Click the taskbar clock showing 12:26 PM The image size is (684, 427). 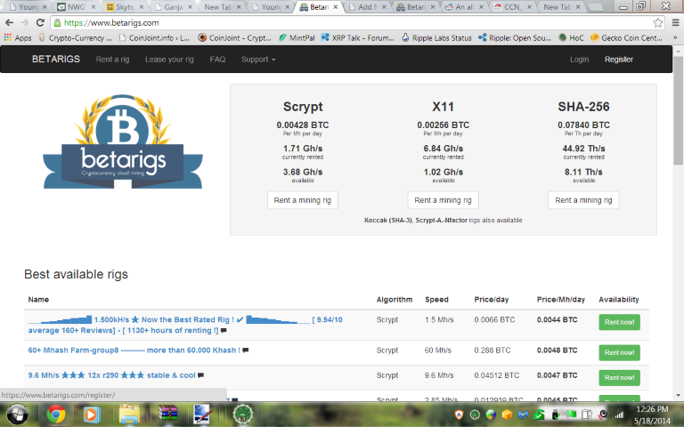click(652, 415)
